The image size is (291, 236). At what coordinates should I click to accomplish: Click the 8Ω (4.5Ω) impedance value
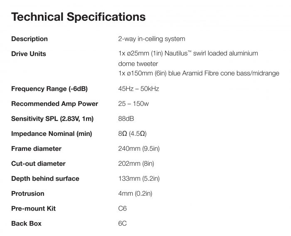pos(133,134)
